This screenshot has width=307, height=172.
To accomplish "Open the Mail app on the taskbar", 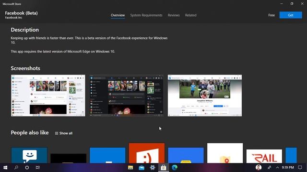I will coord(142,168).
